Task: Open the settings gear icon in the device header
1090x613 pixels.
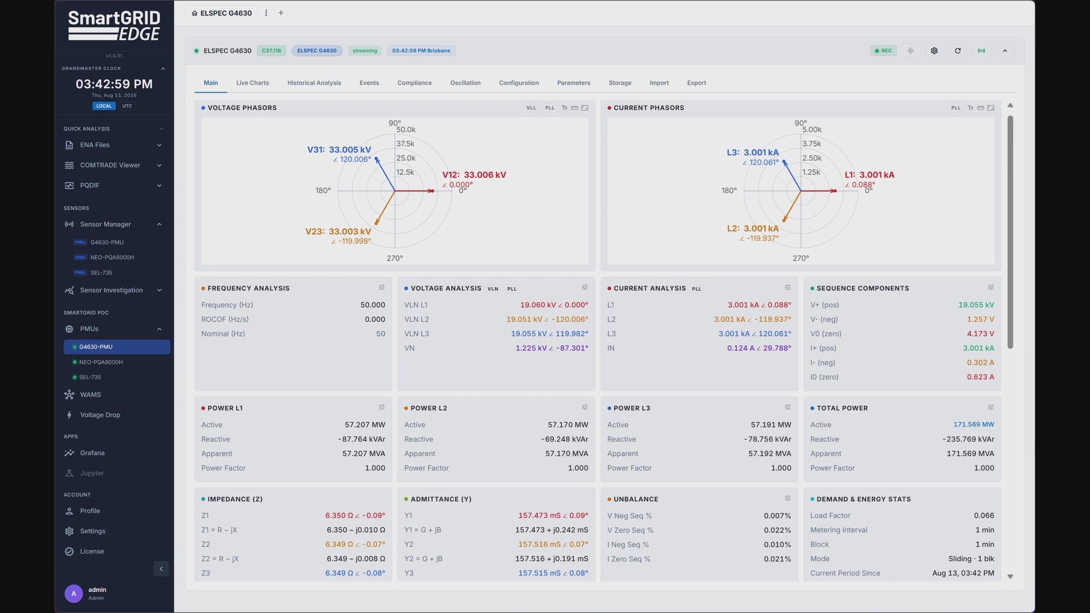Action: pos(934,51)
